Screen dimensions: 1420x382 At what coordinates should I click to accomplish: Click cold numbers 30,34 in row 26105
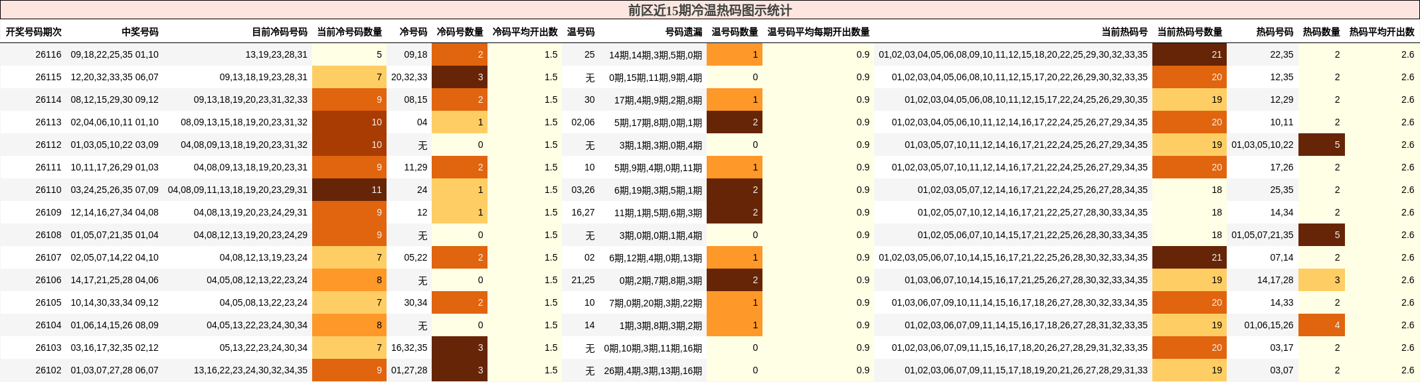[x=416, y=302]
